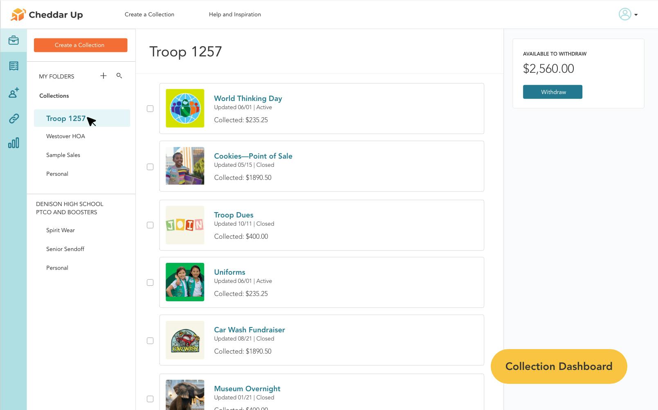Check the World Thinking Day checkbox
This screenshot has width=658, height=410.
[150, 109]
